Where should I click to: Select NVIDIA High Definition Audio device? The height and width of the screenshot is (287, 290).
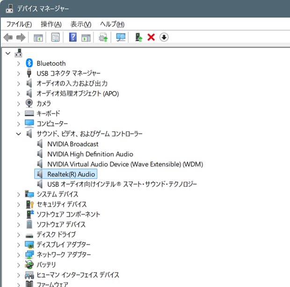(90, 154)
